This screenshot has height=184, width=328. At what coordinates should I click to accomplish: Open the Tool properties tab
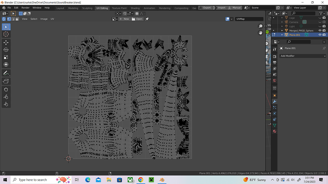pos(275,49)
